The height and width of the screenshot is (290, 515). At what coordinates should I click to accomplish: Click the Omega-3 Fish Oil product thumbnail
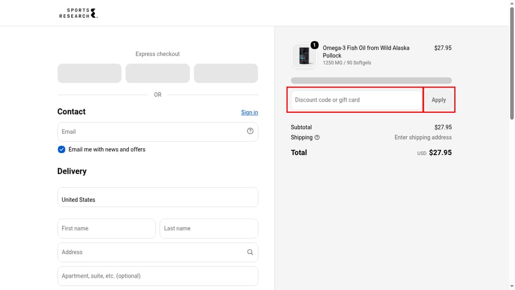[304, 56]
